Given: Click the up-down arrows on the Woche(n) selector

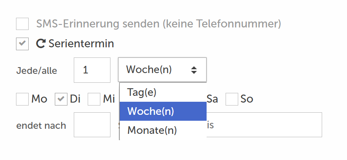Looking at the screenshot, I should (194, 70).
